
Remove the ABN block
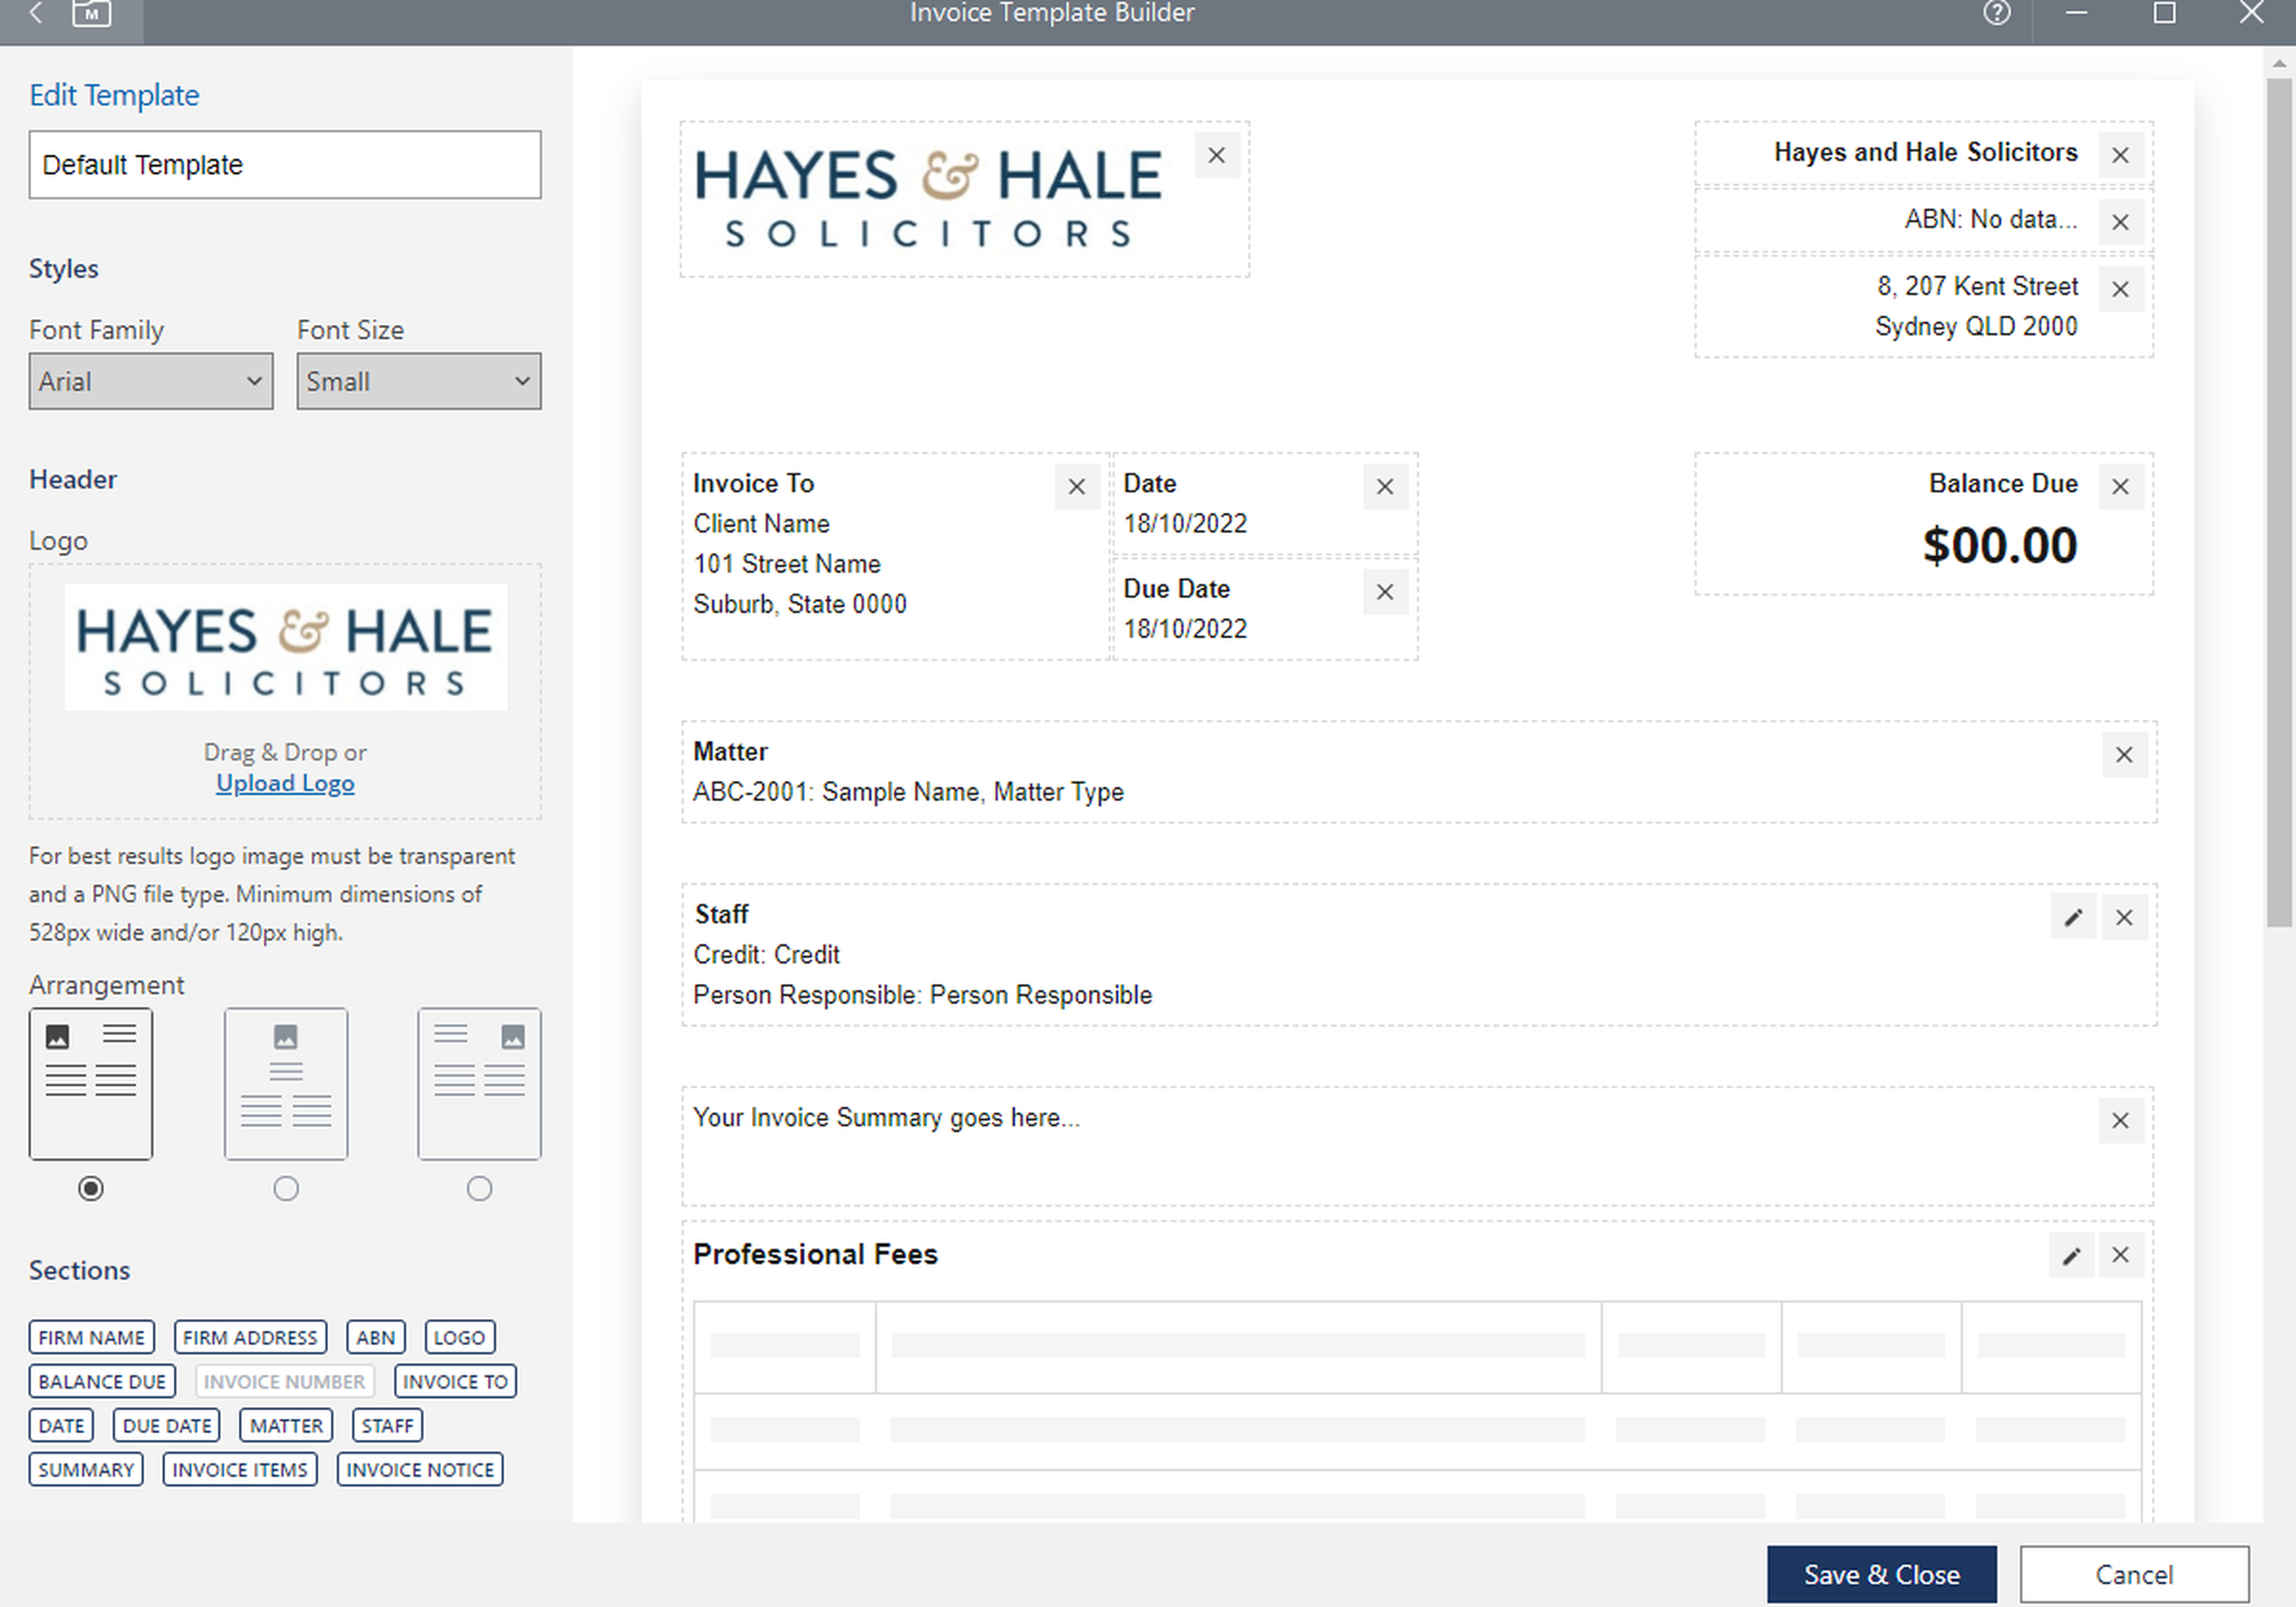[x=2120, y=222]
